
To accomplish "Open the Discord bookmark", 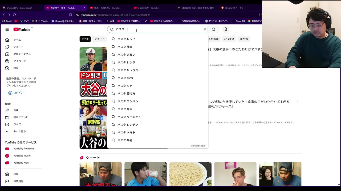I will pyautogui.click(x=63, y=21).
